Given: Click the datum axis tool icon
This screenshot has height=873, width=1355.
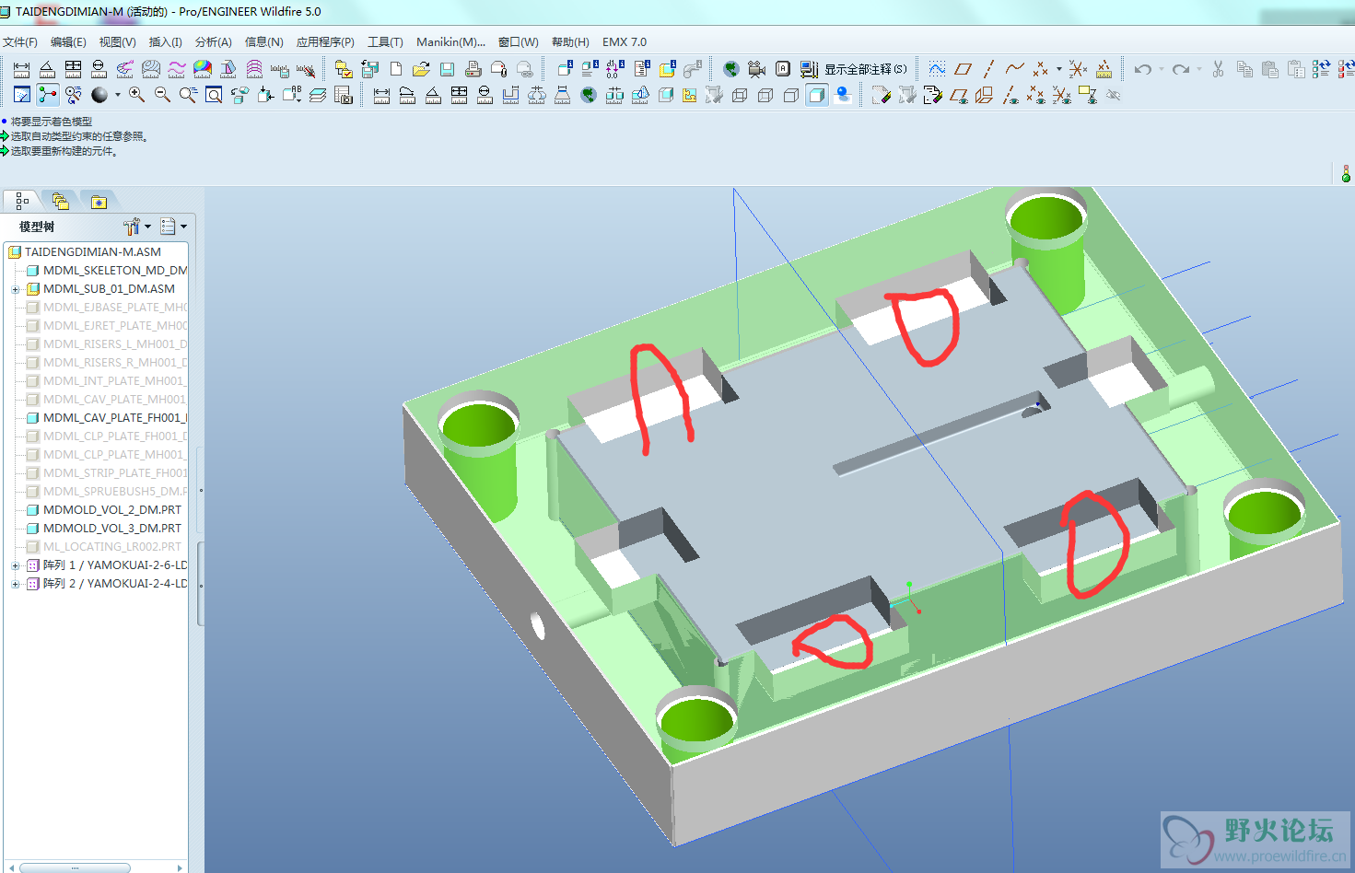Looking at the screenshot, I should pyautogui.click(x=989, y=69).
